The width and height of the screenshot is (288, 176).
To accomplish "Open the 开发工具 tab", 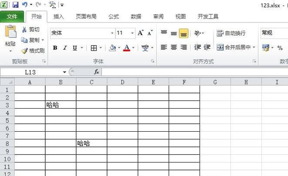I will pos(208,17).
